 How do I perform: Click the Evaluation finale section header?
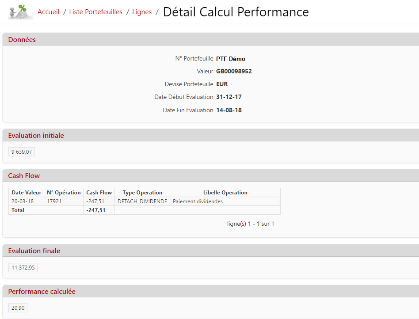click(34, 251)
